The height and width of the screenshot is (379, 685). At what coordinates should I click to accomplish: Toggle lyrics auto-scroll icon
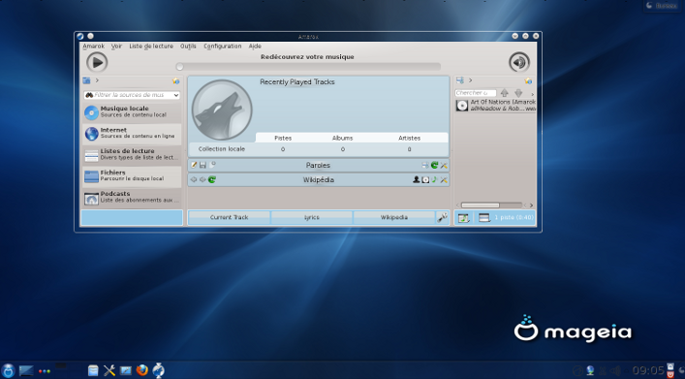[425, 165]
